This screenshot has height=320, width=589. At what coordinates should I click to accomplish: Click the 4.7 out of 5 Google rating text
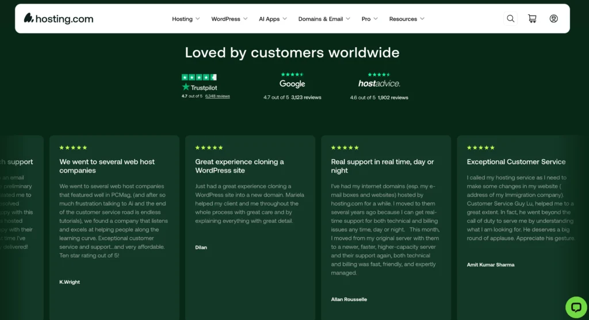pyautogui.click(x=276, y=97)
